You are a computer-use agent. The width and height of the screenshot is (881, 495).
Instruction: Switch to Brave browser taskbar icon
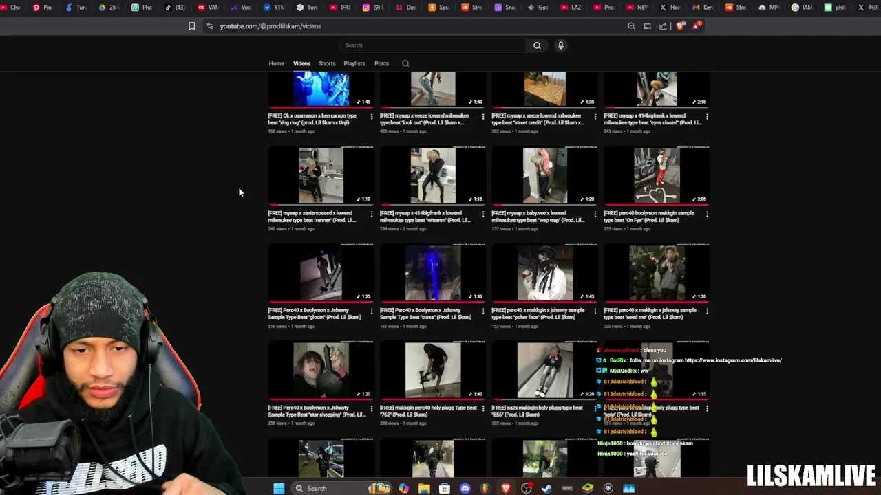[x=506, y=488]
